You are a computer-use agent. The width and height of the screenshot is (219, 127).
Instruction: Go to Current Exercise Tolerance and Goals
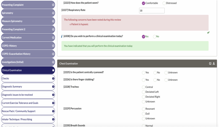coord(28,103)
